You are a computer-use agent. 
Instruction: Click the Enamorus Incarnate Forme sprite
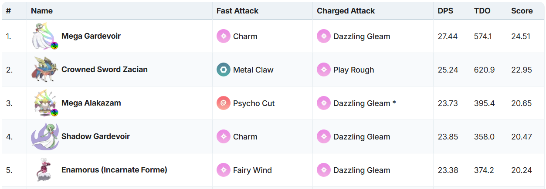pyautogui.click(x=44, y=170)
